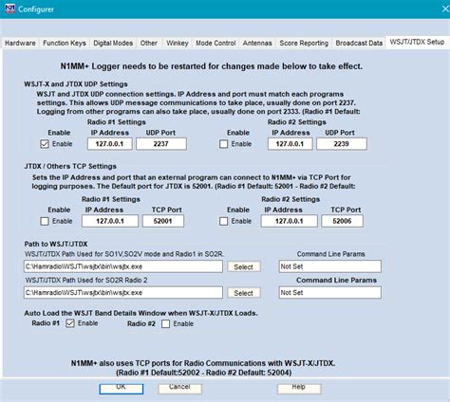450x402 pixels.
Task: Click the Radio1 WSJT path field
Action: (123, 266)
